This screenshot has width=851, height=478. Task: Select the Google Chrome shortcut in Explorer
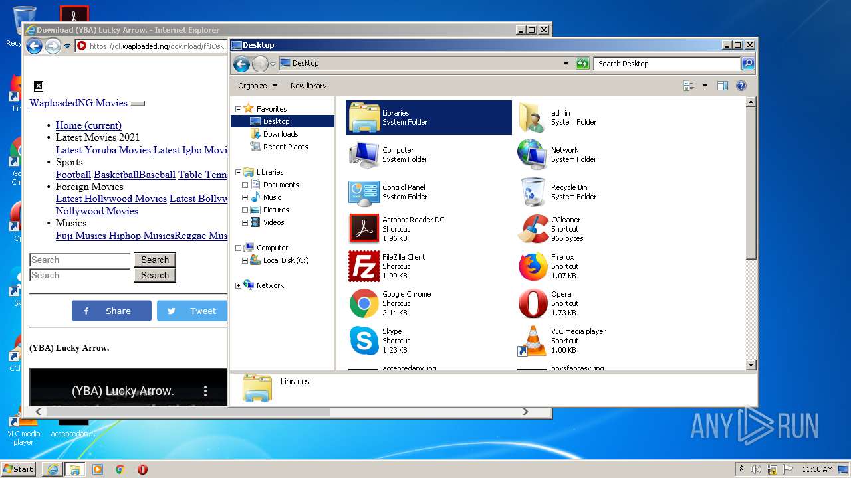[x=364, y=303]
